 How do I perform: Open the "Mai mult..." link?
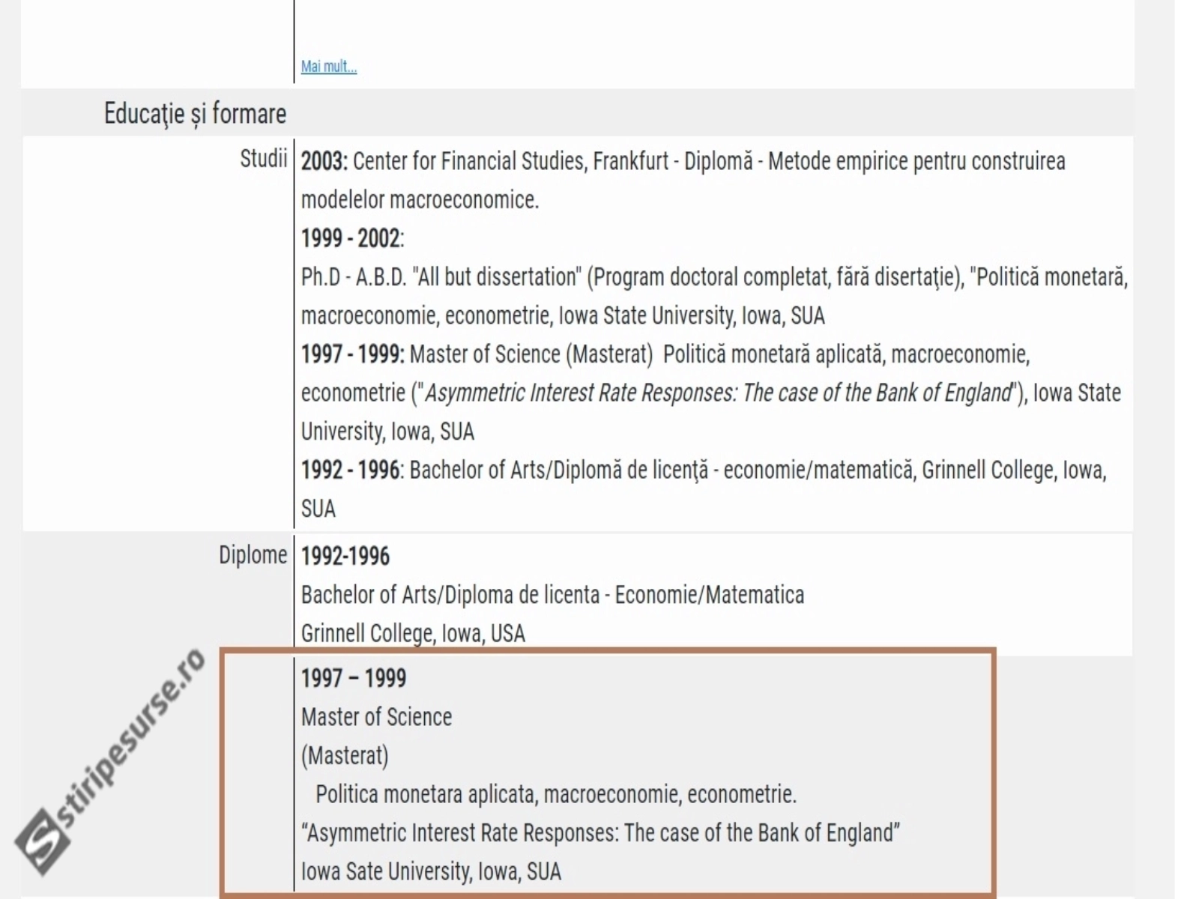[x=329, y=67]
